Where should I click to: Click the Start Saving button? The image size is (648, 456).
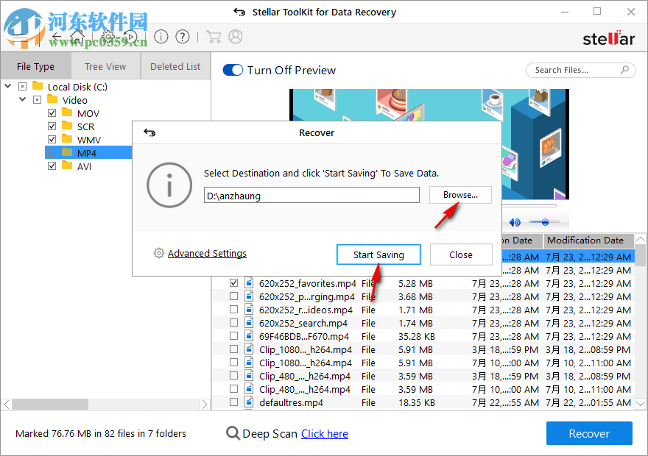[x=378, y=254]
